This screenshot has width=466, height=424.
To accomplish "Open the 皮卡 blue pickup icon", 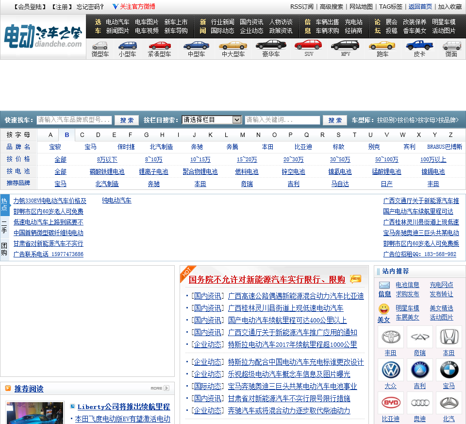I will 419,45.
